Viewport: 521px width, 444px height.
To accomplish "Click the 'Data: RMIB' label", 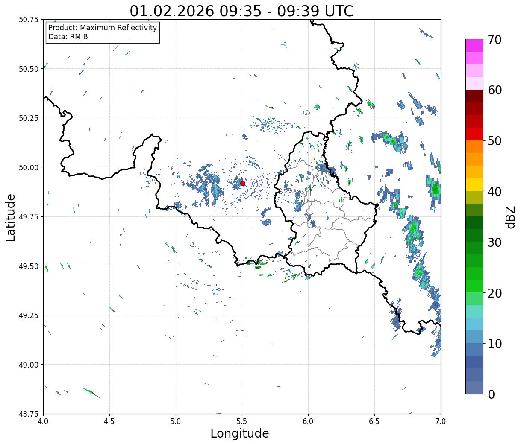I will (x=68, y=37).
